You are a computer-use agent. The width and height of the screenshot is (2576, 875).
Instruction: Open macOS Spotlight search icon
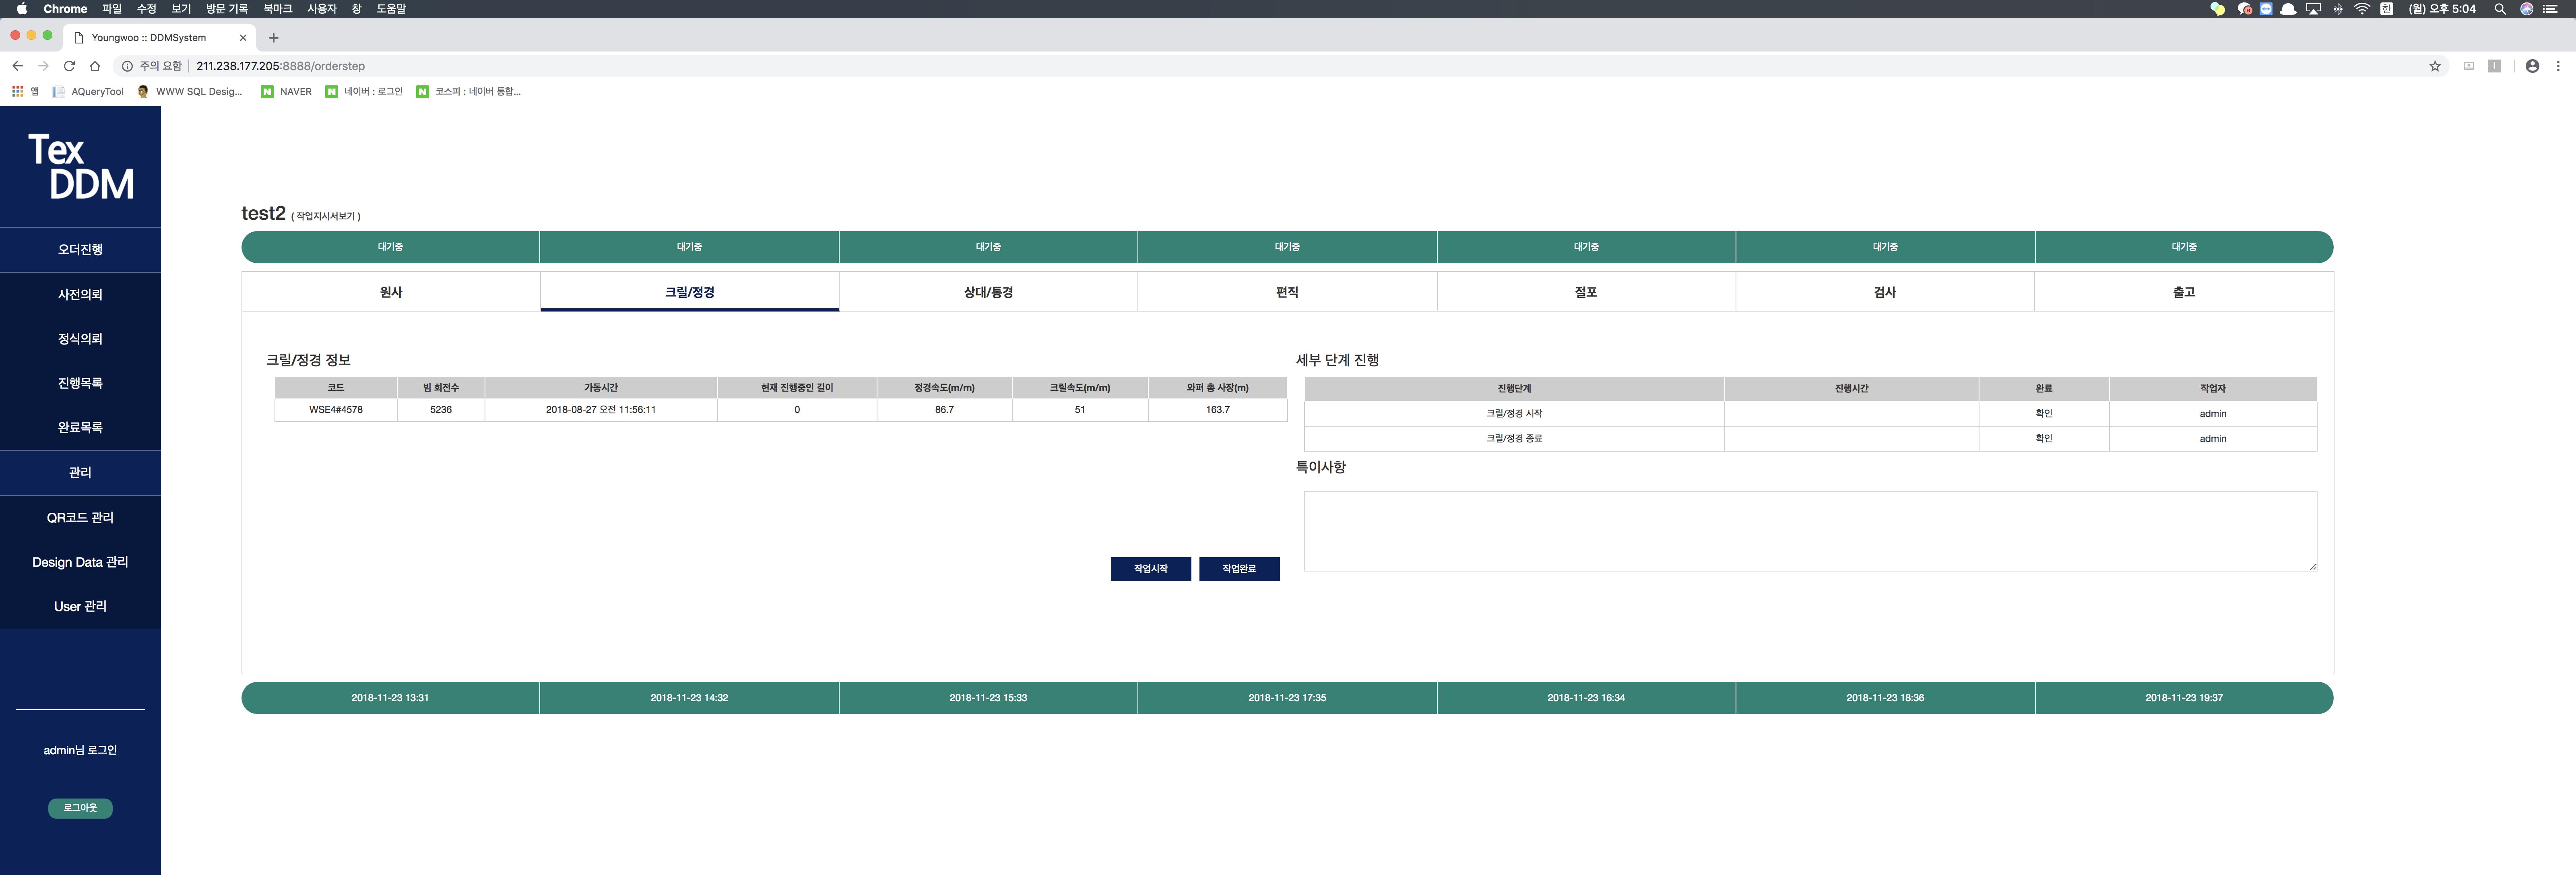(2499, 9)
